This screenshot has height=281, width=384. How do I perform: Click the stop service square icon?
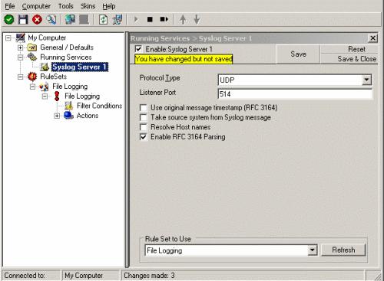(x=150, y=19)
